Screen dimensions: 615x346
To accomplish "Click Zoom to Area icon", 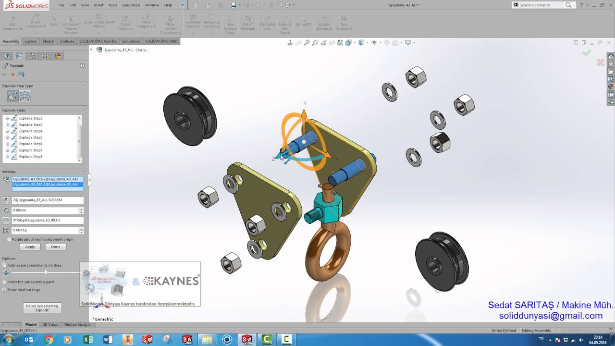I will click(315, 43).
